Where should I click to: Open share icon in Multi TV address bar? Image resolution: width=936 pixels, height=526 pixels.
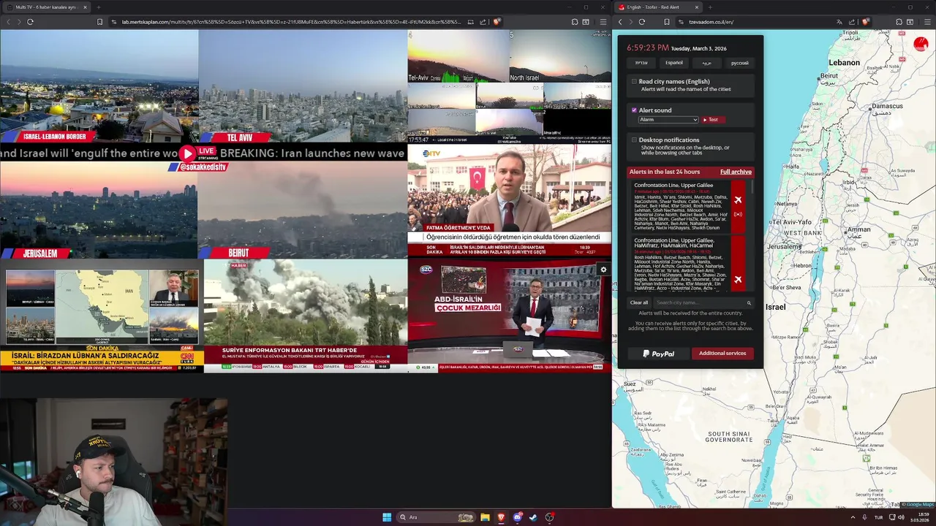tap(483, 22)
